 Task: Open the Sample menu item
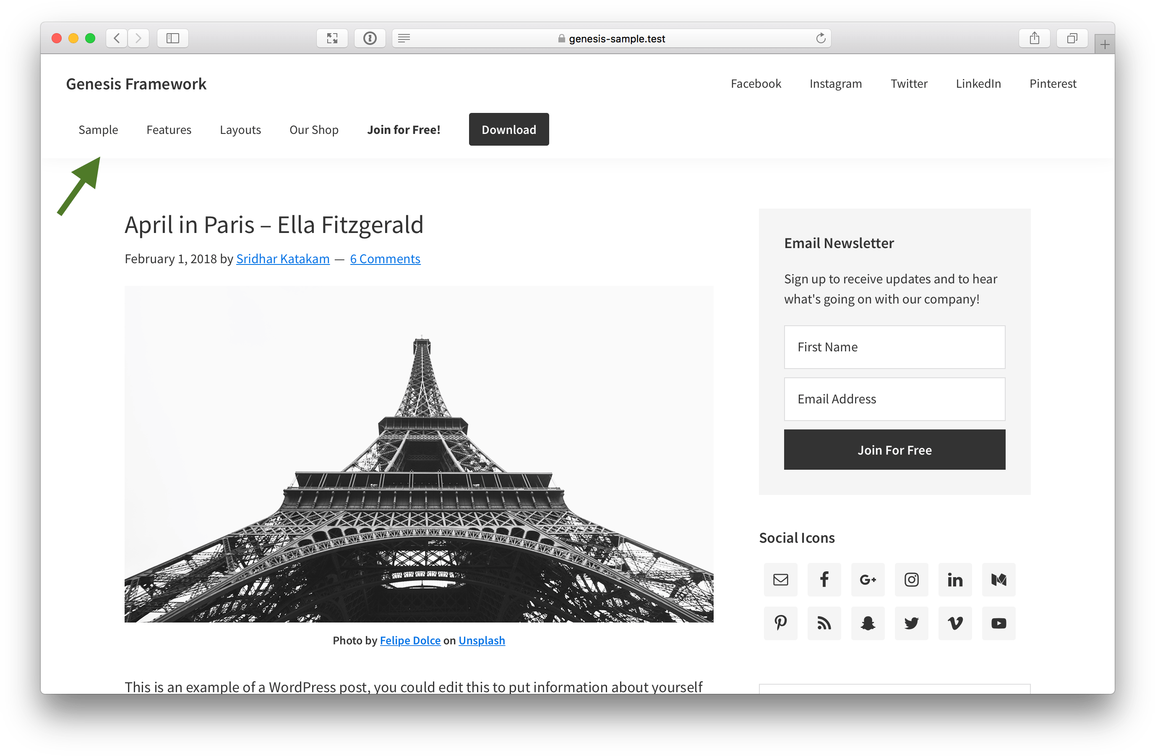98,130
